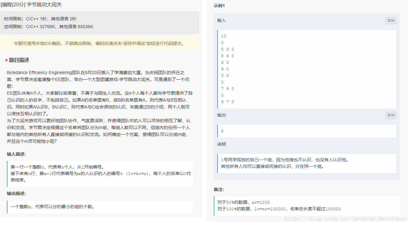Click input description line '第一行一个整数n'

57,167
